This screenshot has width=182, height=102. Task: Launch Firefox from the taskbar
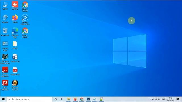tap(75, 99)
